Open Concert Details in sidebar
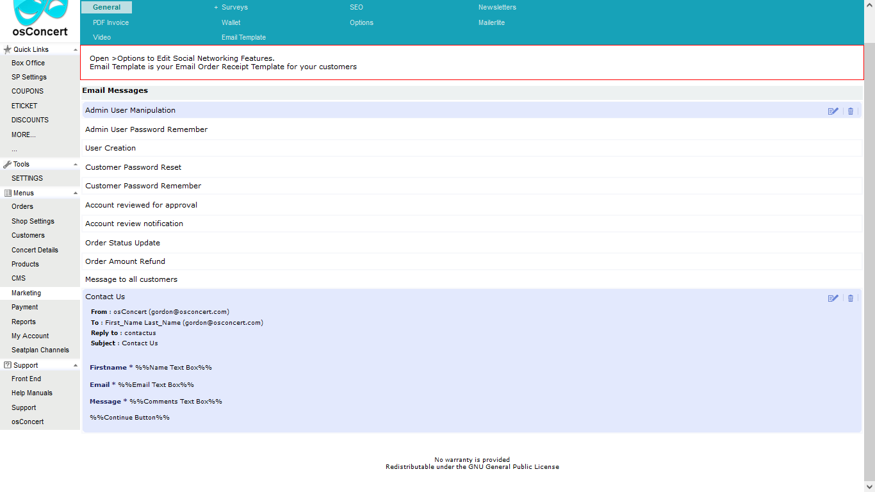The height and width of the screenshot is (492, 875). (35, 250)
